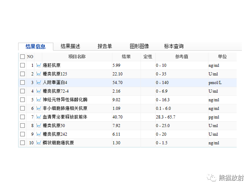Screen dimensions: 252x189
Task: Open trend chart icon for 糖类抗原242
Action: pos(38,134)
